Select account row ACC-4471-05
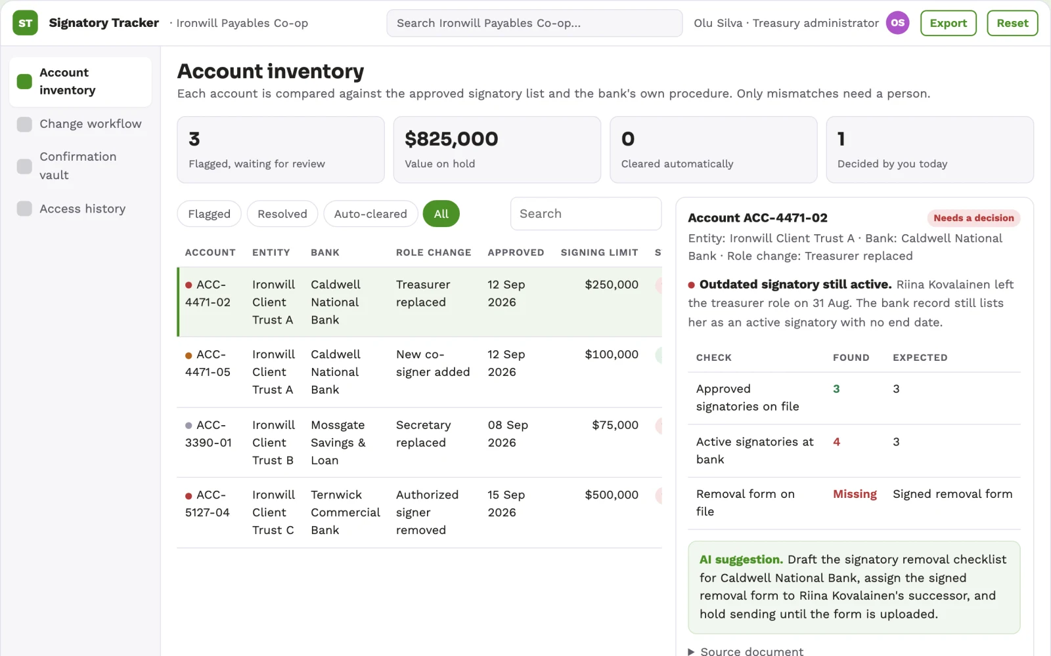The height and width of the screenshot is (656, 1051). (x=419, y=372)
